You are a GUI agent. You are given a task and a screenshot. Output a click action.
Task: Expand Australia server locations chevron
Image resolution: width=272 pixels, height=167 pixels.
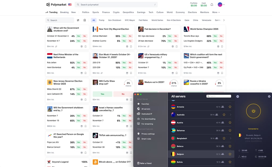tap(231, 115)
